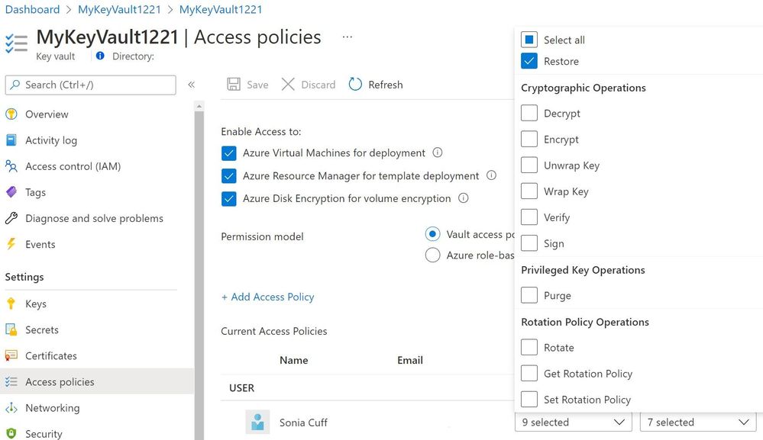Click the Refresh button label

[386, 85]
